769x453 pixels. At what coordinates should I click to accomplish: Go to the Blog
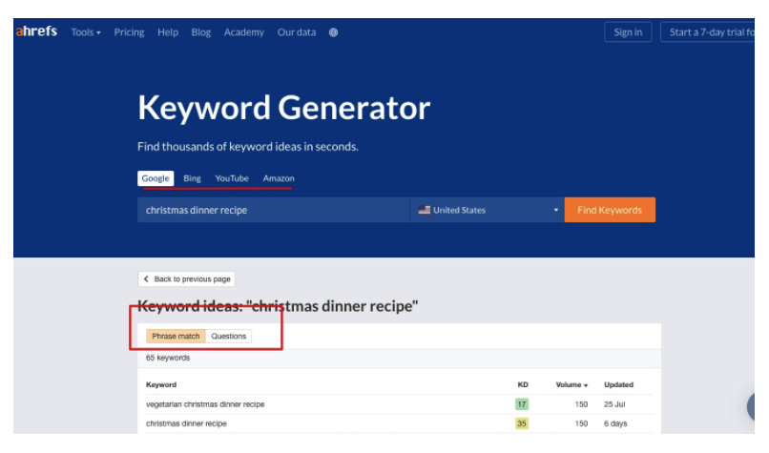(x=201, y=32)
